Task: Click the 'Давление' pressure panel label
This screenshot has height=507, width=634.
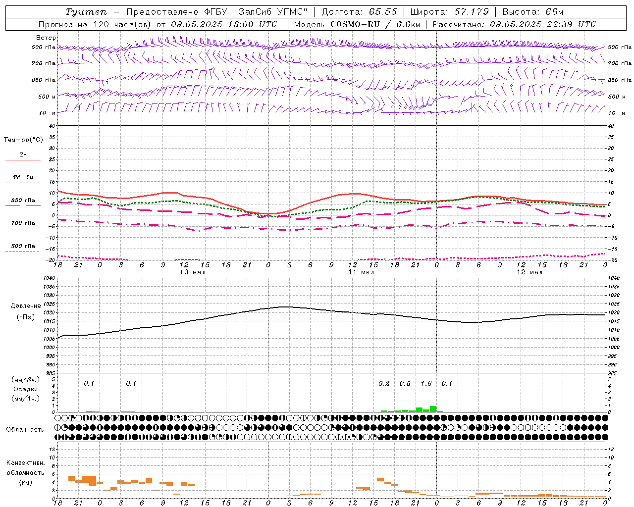Action: [26, 306]
